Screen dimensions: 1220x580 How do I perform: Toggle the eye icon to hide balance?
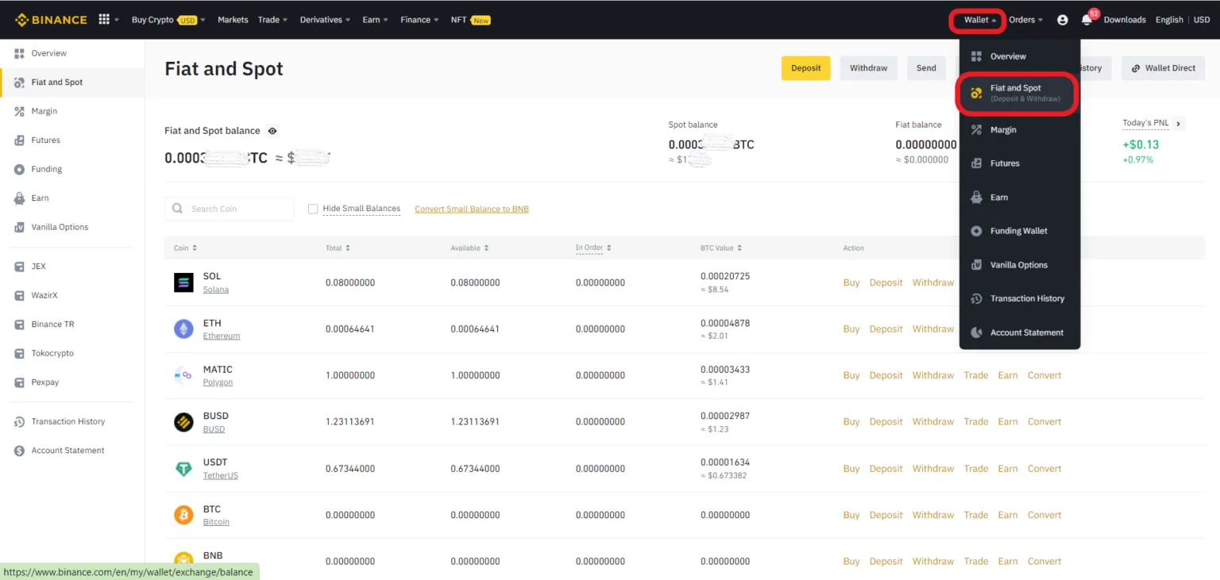(272, 131)
